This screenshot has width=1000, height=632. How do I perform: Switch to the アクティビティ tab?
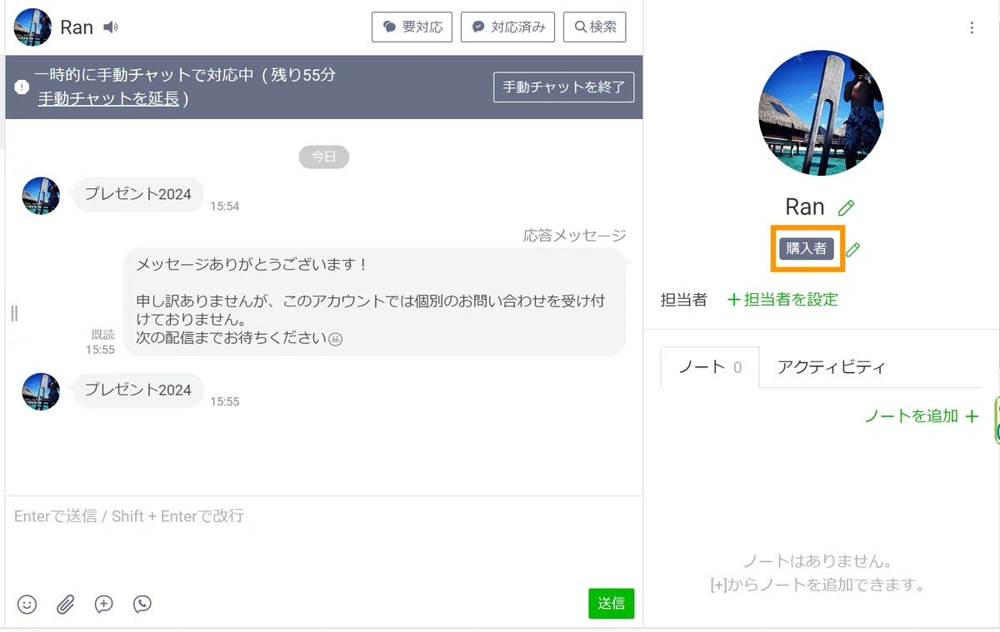(831, 367)
